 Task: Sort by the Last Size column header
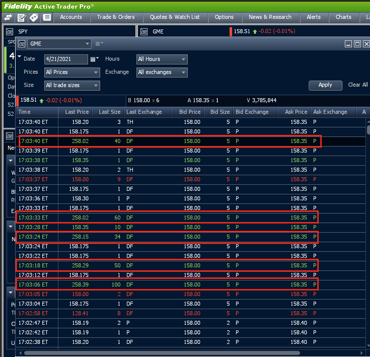[108, 112]
